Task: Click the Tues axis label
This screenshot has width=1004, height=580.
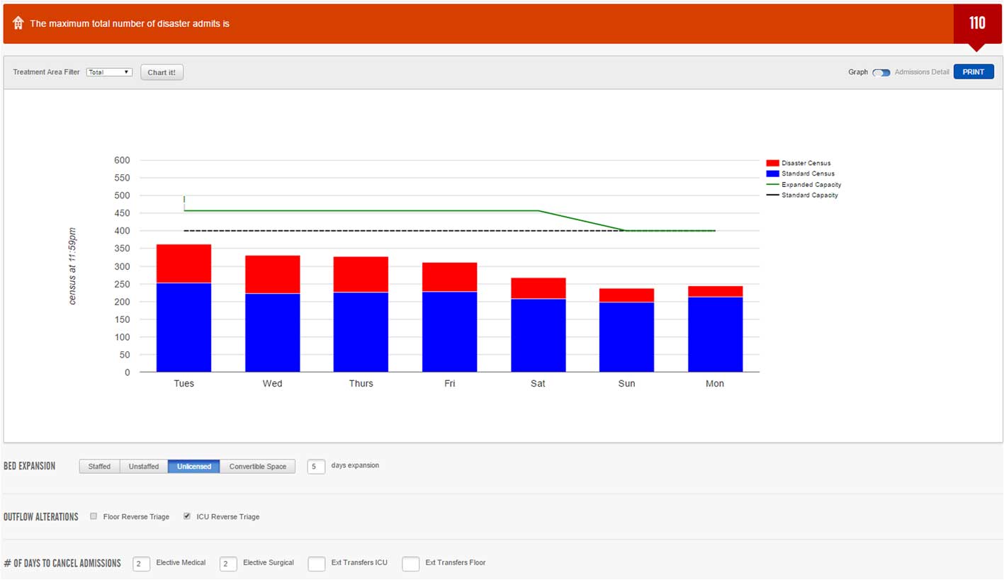Action: [x=184, y=384]
